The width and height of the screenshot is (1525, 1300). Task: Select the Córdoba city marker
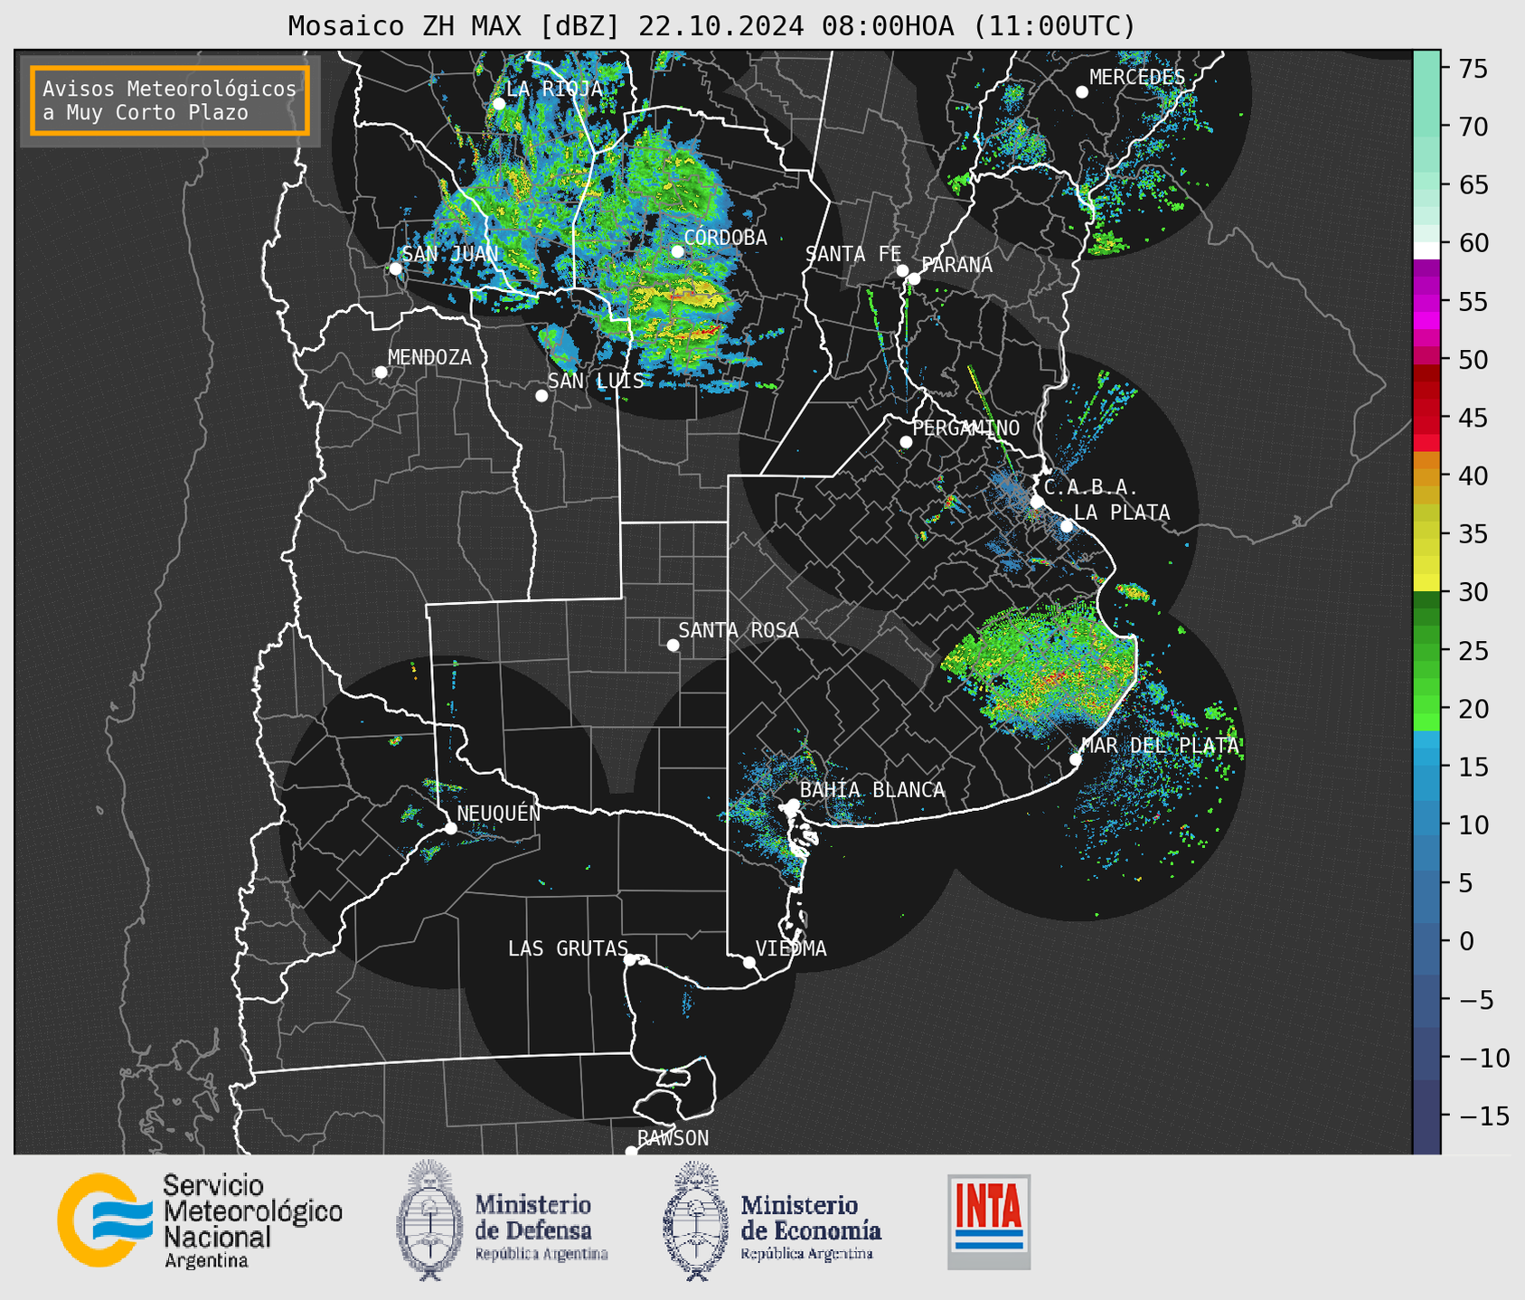pos(678,250)
